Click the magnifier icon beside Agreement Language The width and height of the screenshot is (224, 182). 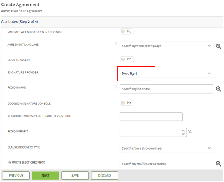(x=218, y=46)
